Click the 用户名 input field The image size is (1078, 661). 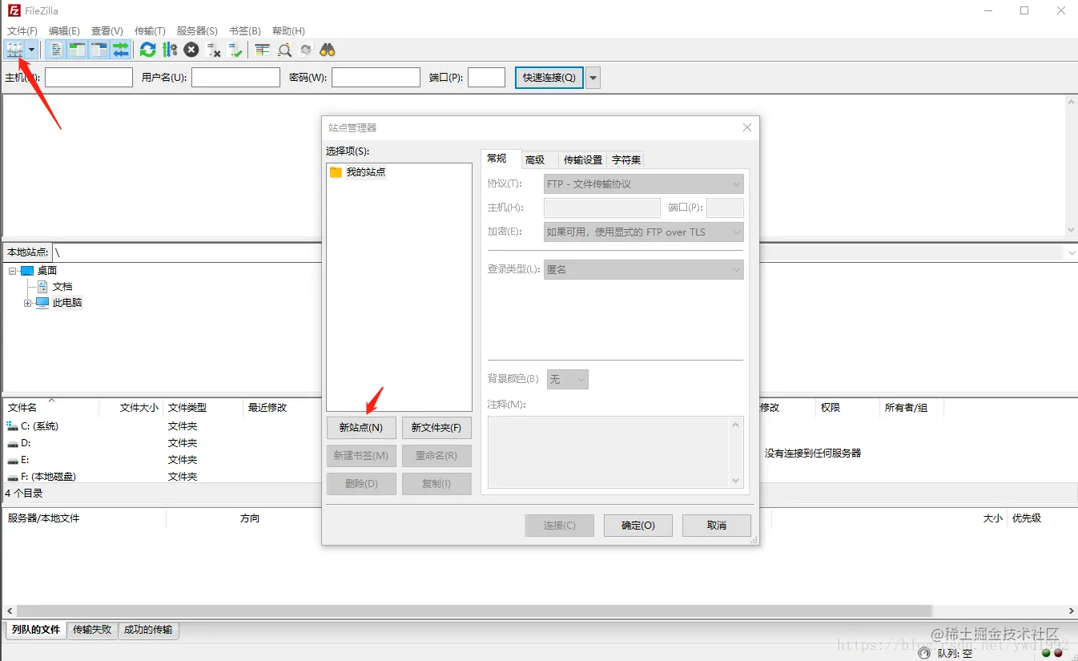pos(235,78)
